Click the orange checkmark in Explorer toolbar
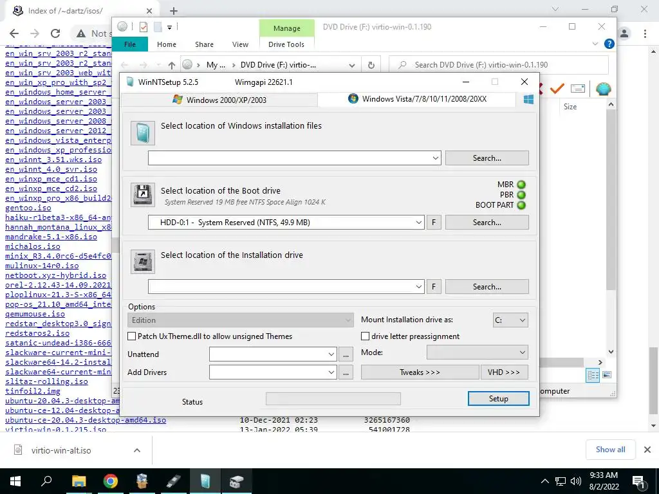The width and height of the screenshot is (659, 494). (557, 89)
